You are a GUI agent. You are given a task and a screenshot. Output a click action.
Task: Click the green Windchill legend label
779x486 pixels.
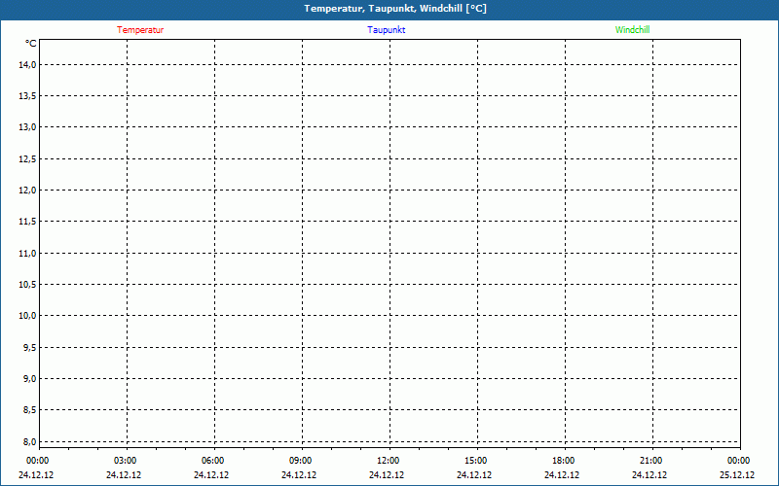(x=632, y=30)
